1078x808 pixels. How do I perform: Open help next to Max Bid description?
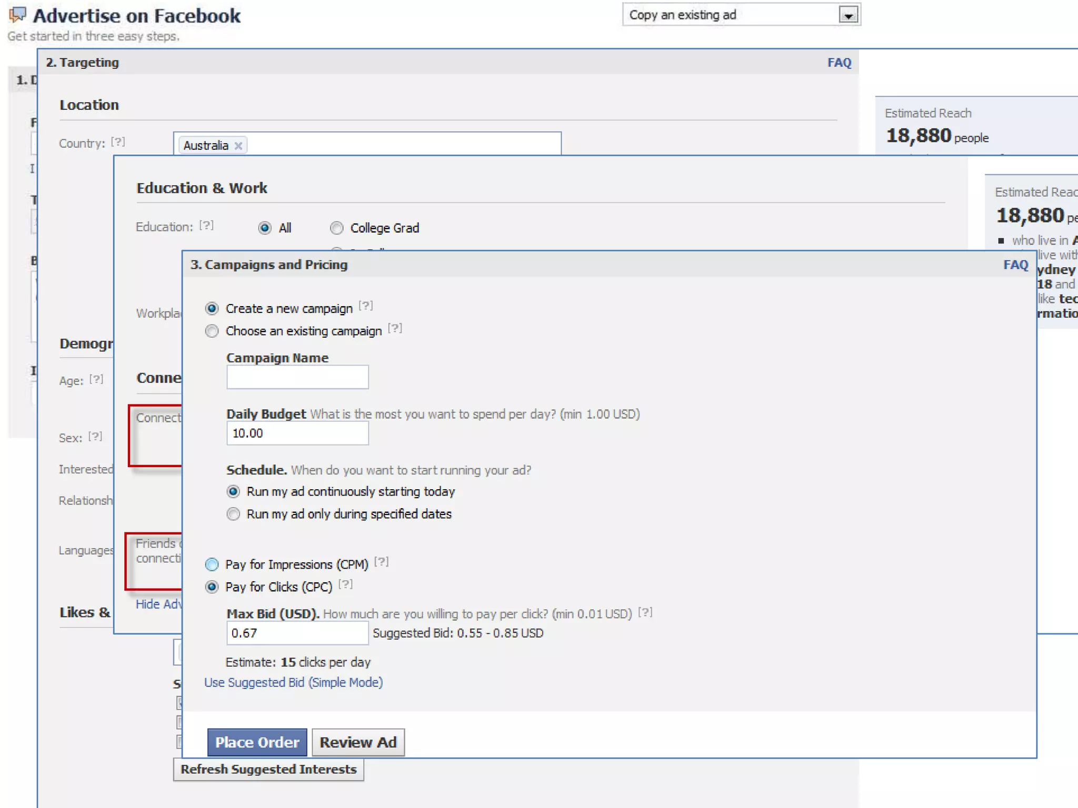(x=645, y=613)
